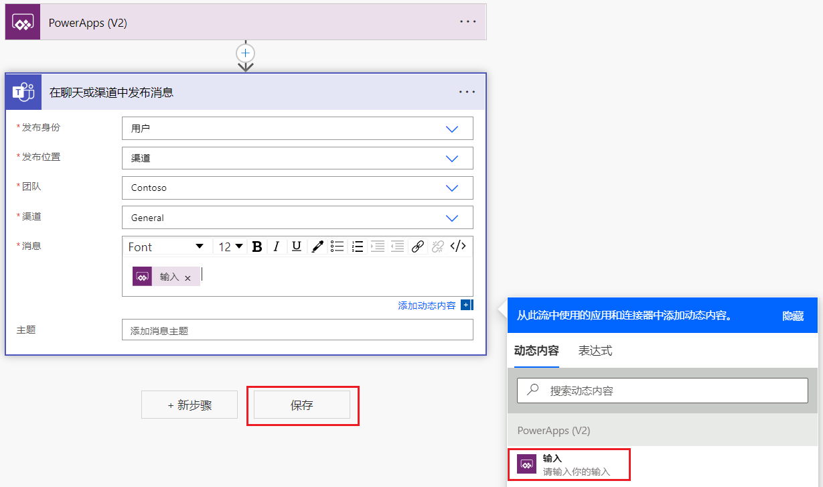Click the 保存 button
Screen dimensions: 823x487
[302, 405]
